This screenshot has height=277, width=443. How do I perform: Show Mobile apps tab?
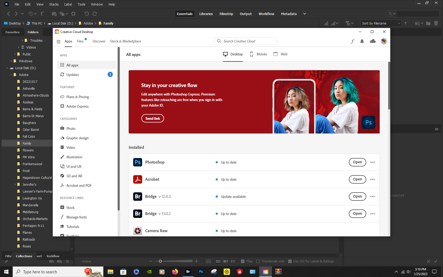click(258, 54)
